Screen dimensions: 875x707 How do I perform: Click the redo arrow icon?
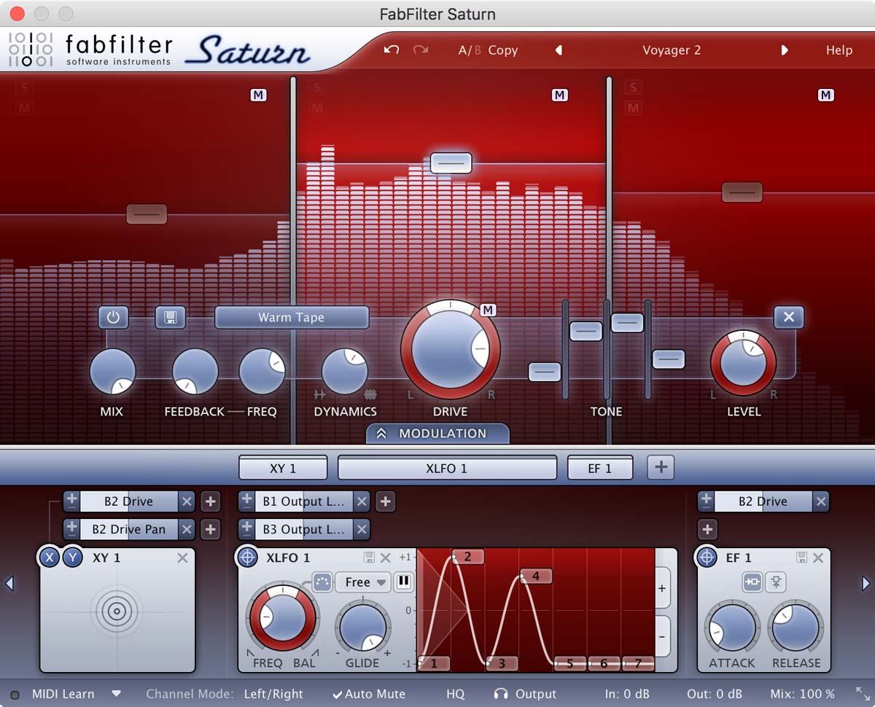coord(421,50)
